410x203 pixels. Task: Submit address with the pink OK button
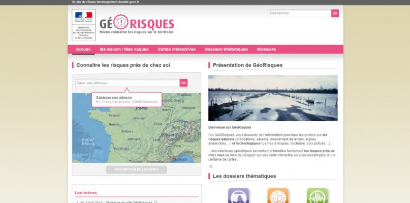(x=184, y=83)
